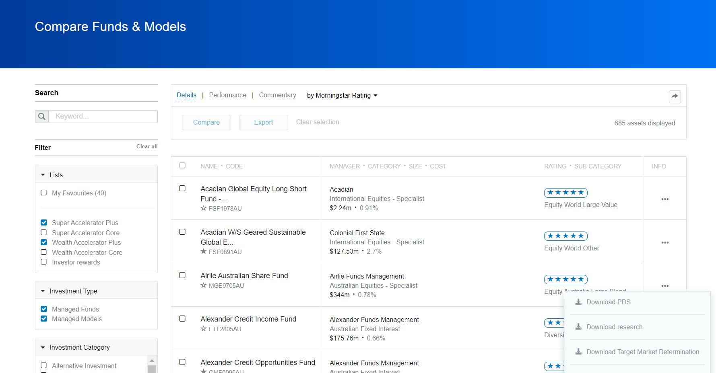The width and height of the screenshot is (716, 373).
Task: Open three-dot menu for Acadian W/S Geared fund
Action: coord(665,242)
